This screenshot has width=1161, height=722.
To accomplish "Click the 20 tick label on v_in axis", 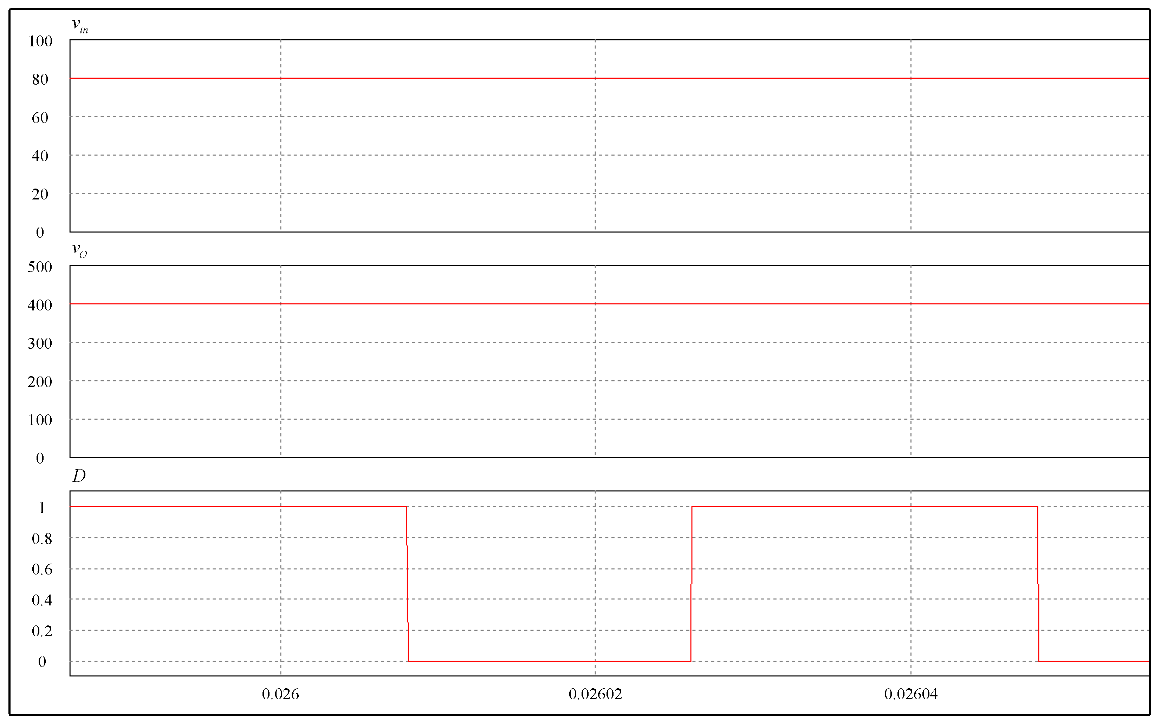I will click(40, 194).
